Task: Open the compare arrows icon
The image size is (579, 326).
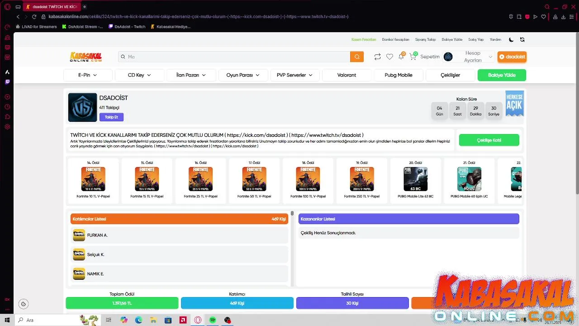Action: pos(377,57)
